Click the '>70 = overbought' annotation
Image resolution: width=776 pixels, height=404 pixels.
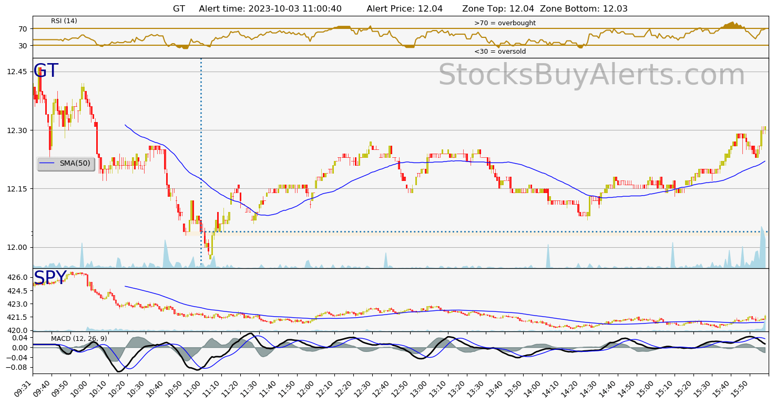[505, 23]
